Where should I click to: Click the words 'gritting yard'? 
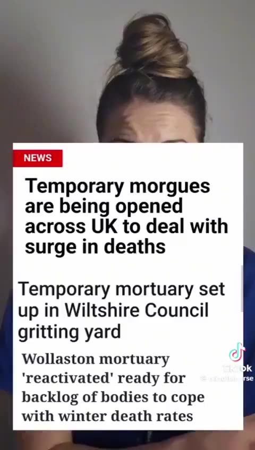click(x=69, y=333)
